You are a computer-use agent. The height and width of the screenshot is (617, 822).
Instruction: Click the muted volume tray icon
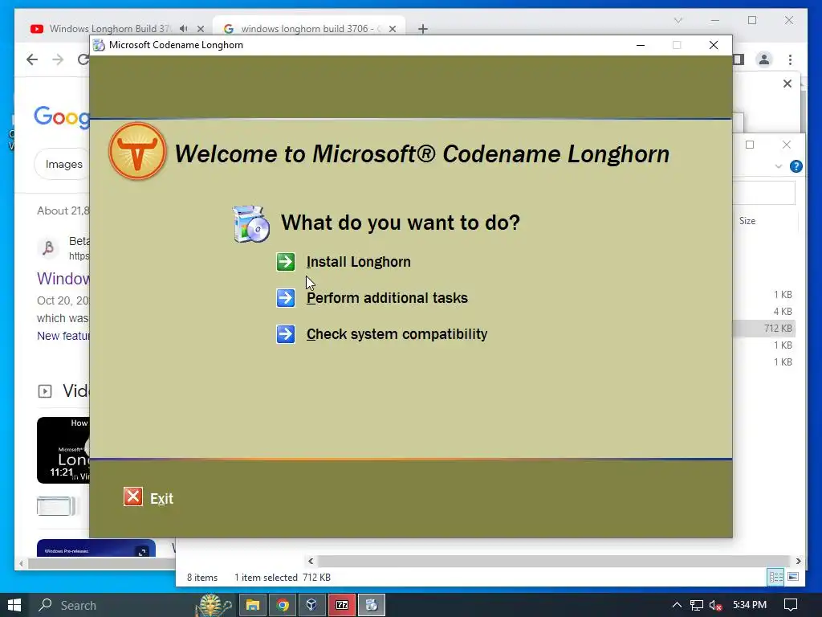715,605
